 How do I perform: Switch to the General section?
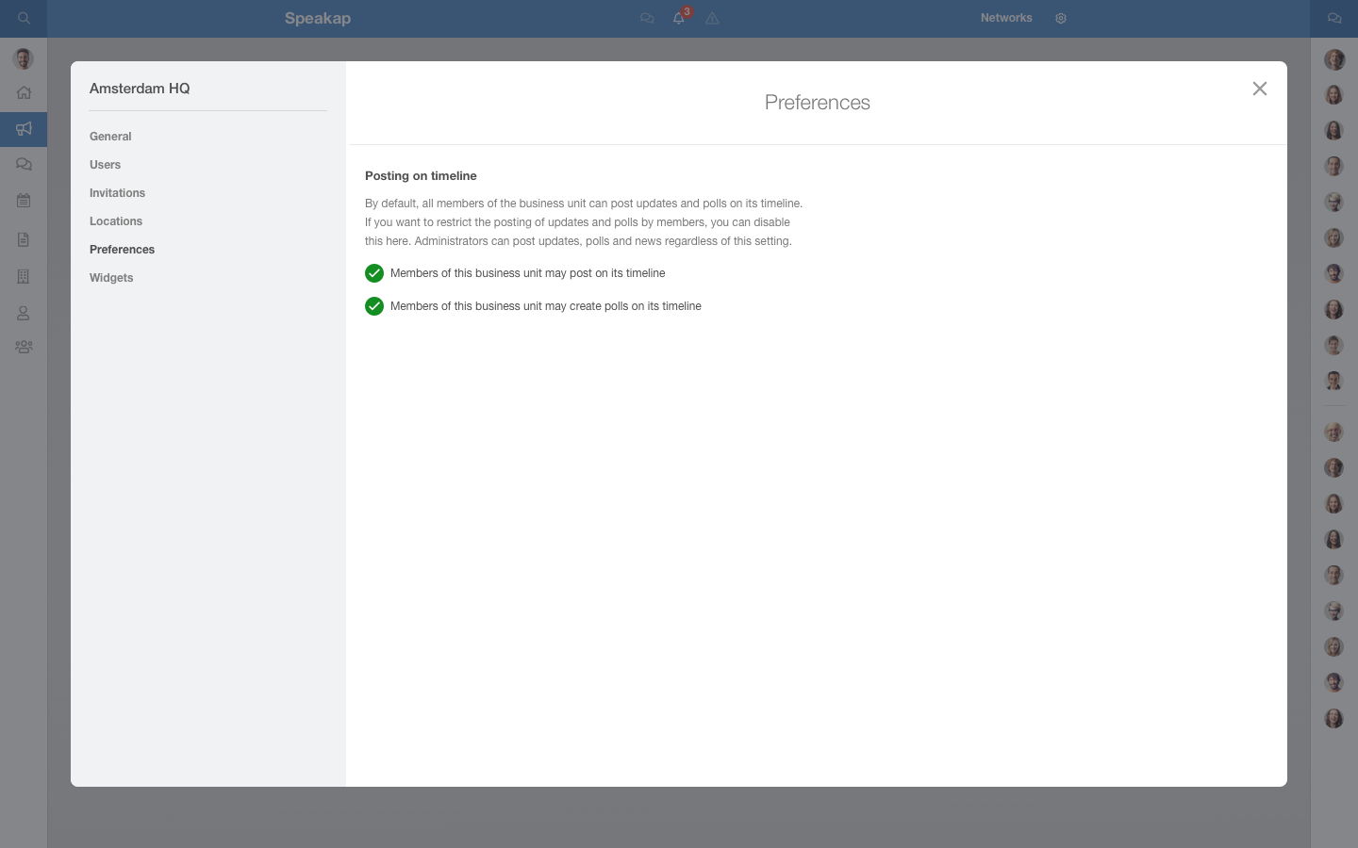pyautogui.click(x=110, y=137)
